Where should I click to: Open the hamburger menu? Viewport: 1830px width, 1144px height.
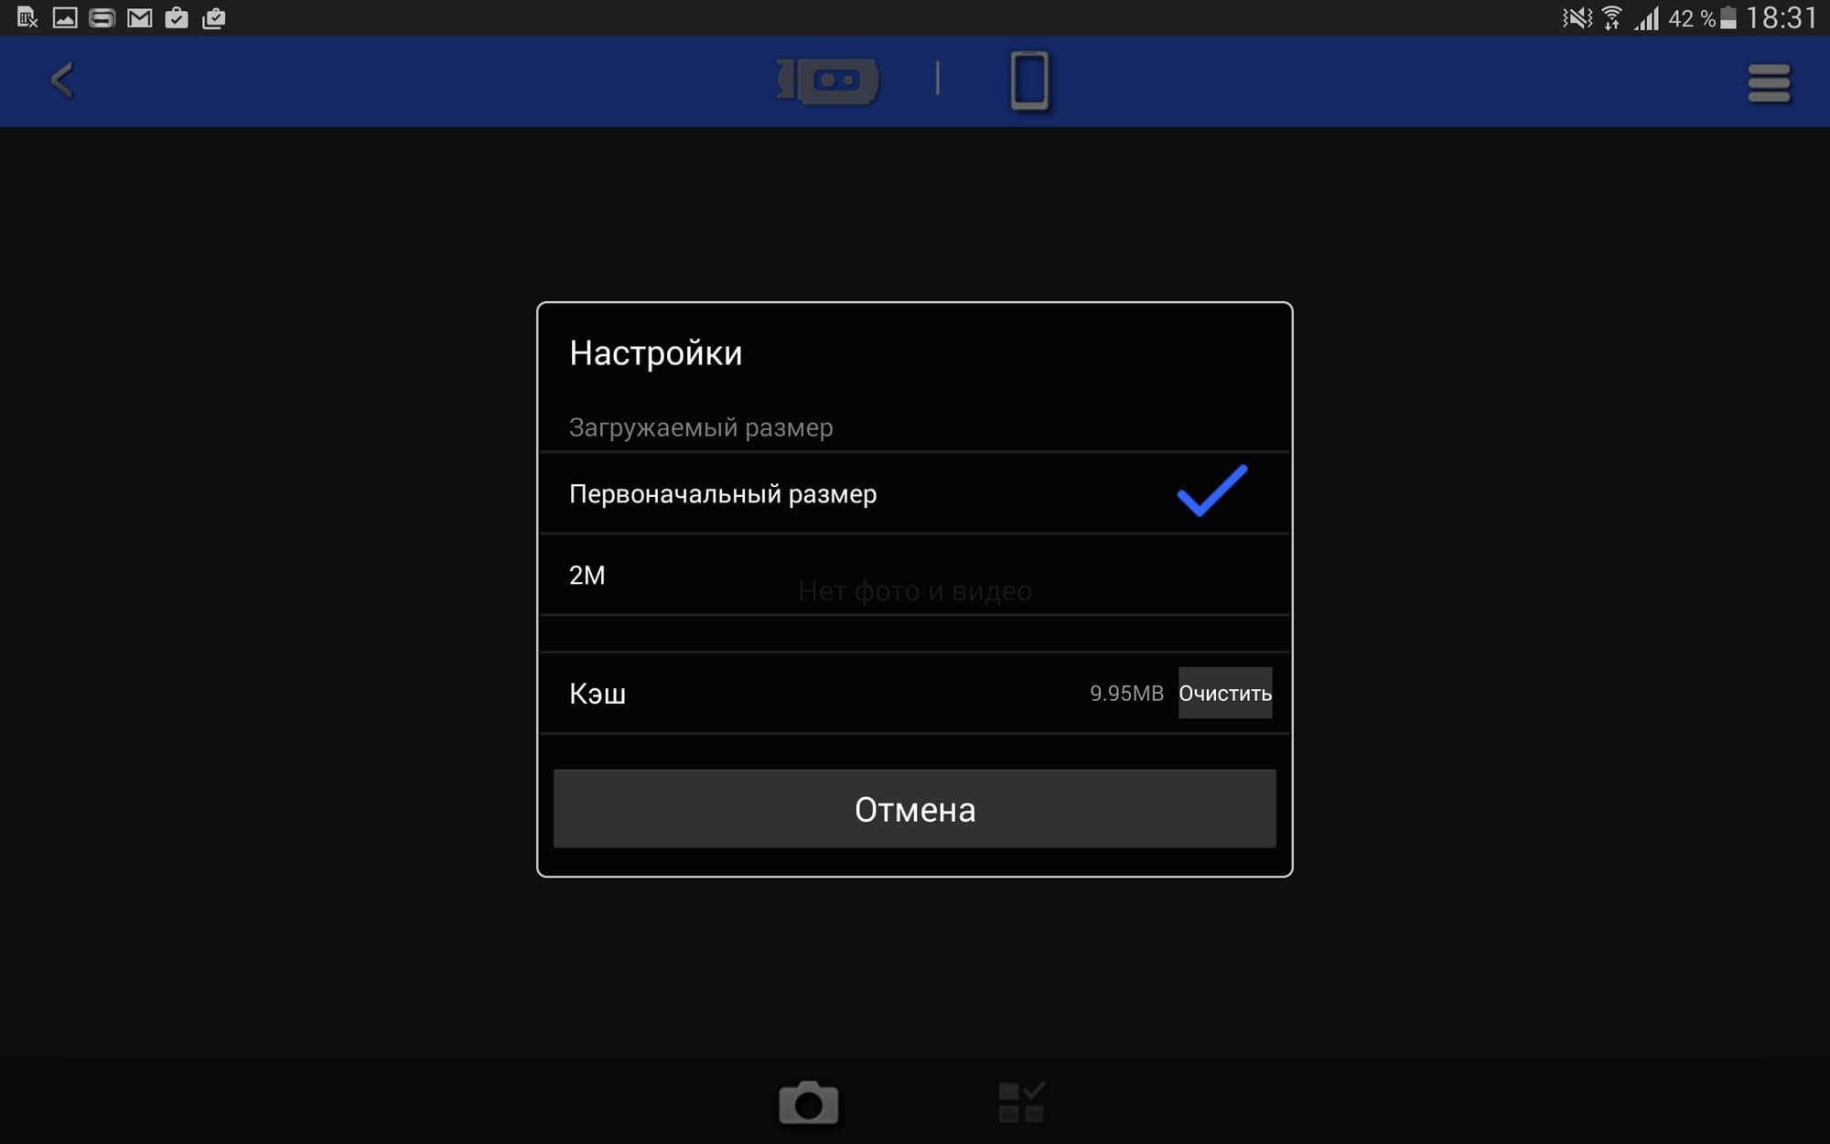1768,83
